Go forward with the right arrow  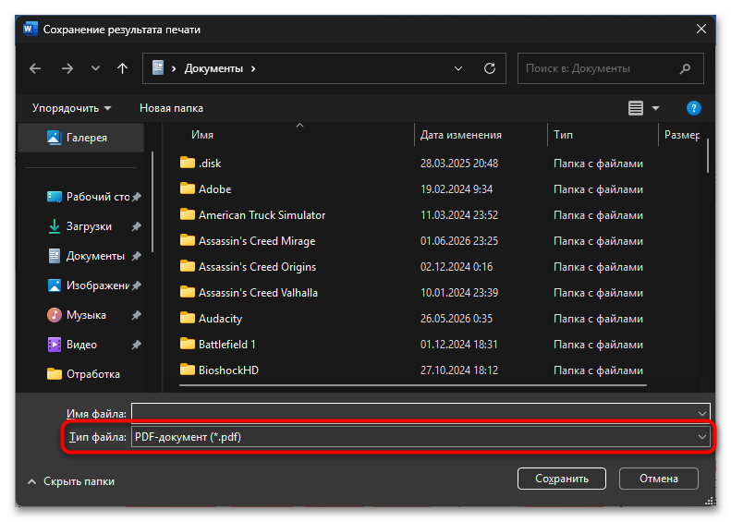[67, 68]
